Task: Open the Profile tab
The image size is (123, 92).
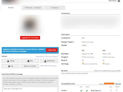Action: (x=11, y=8)
